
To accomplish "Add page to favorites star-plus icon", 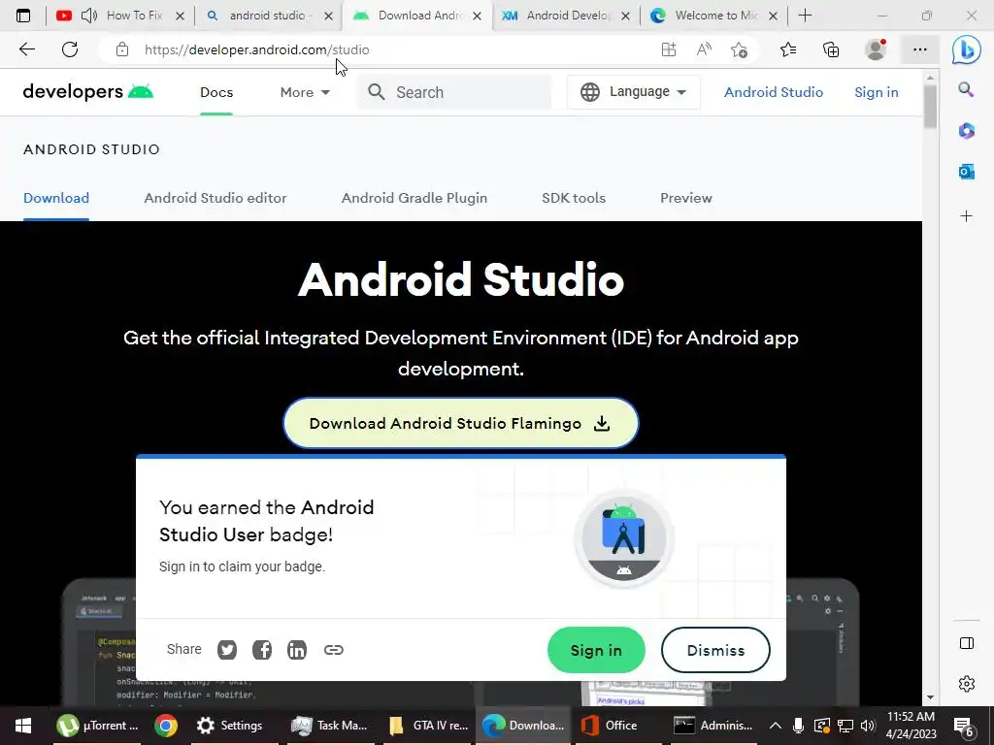I will 739,49.
